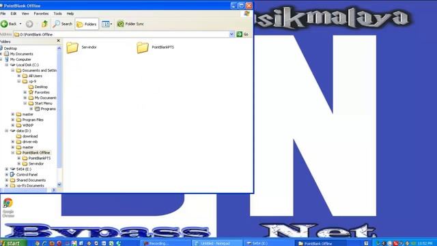Click the Forward arrow icon in toolbar
This screenshot has width=437, height=246.
coord(29,24)
